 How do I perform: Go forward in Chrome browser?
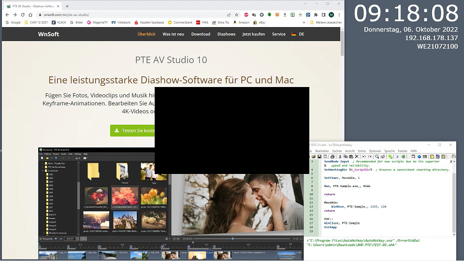tap(15, 14)
